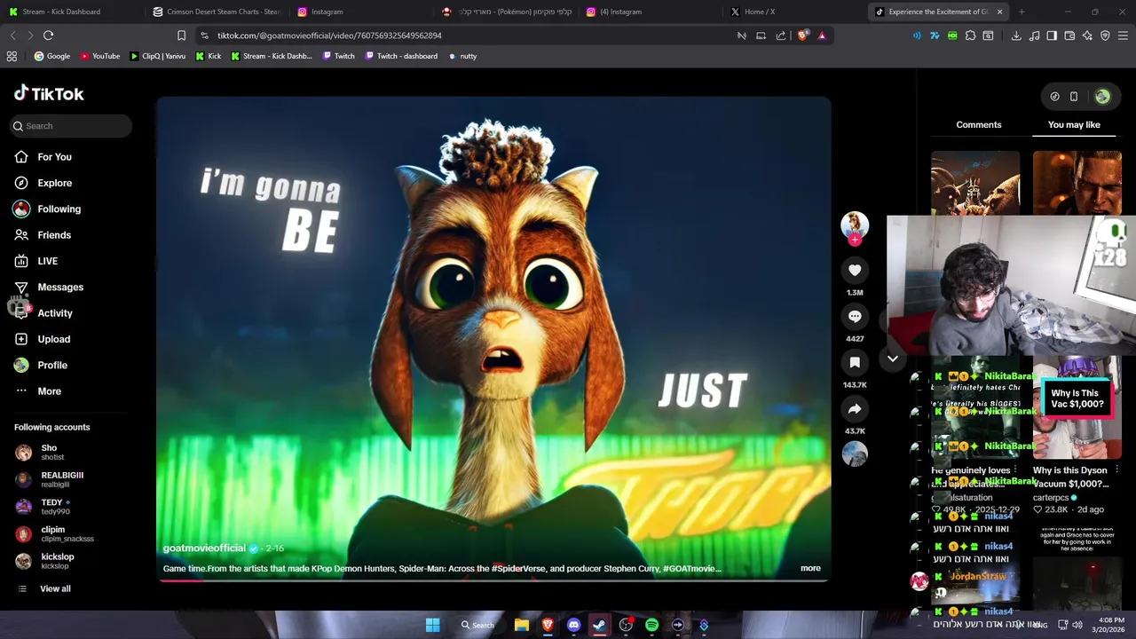Viewport: 1136px width, 639px height.
Task: Expand the caption with more
Action: pos(810,568)
